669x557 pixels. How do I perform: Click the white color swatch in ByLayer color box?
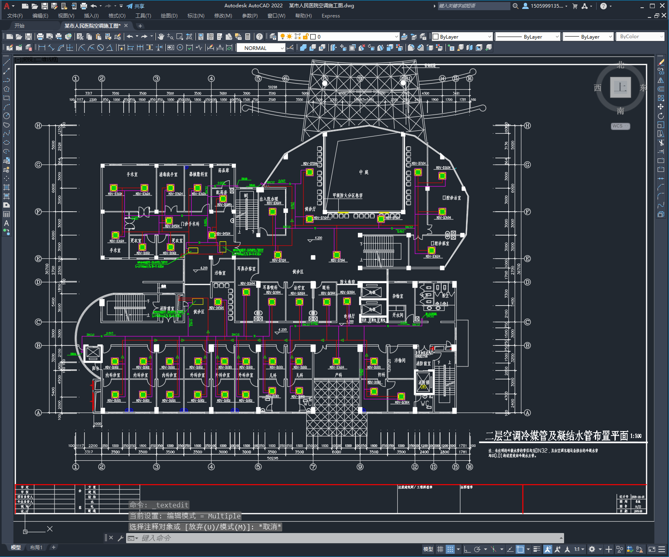[x=436, y=37]
